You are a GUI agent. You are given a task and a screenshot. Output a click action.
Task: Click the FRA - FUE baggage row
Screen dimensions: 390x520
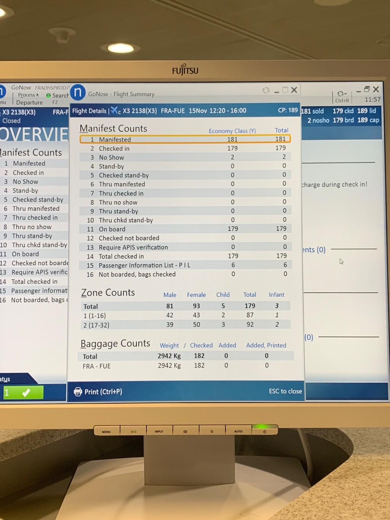click(x=185, y=366)
